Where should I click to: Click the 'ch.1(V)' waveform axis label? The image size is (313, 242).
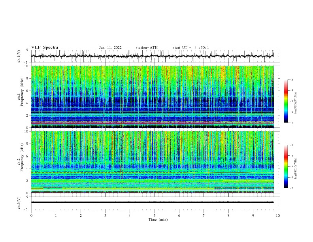point(19,56)
